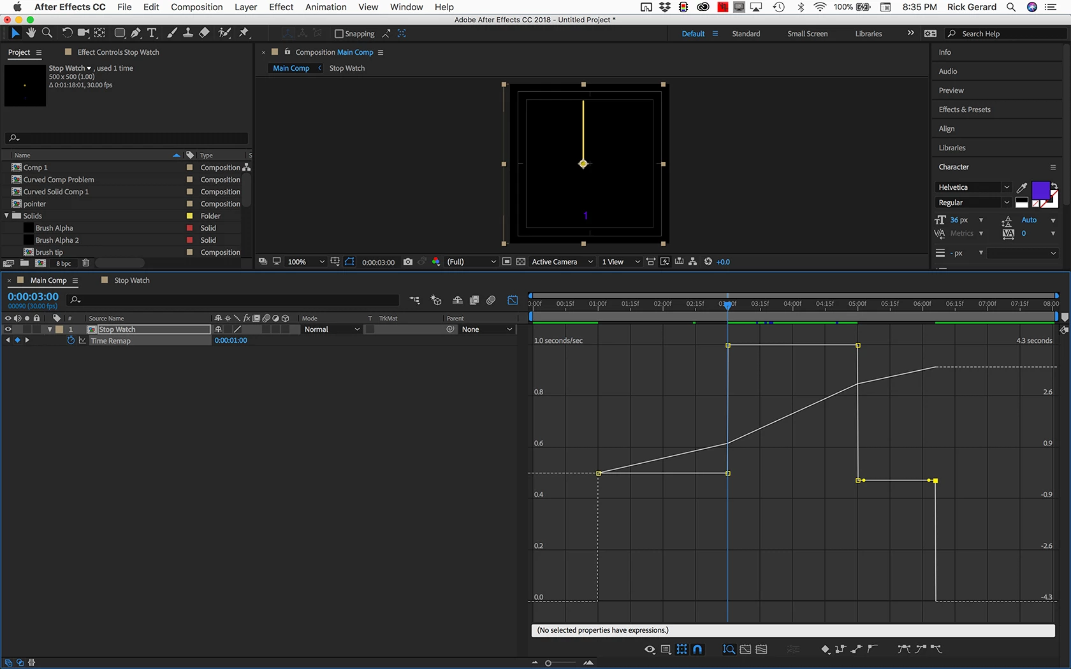Open the Show Channel color management icon
1071x669 pixels.
tap(436, 262)
